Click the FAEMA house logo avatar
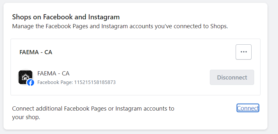 click(x=25, y=76)
